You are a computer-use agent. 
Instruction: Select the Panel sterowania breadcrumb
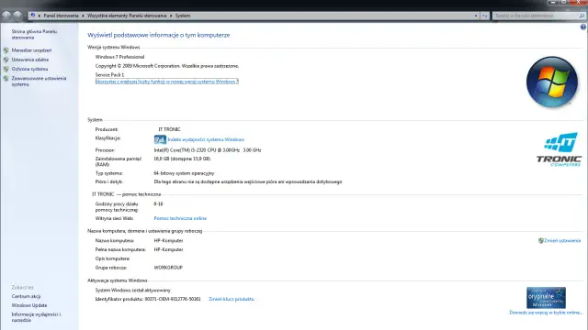click(61, 16)
